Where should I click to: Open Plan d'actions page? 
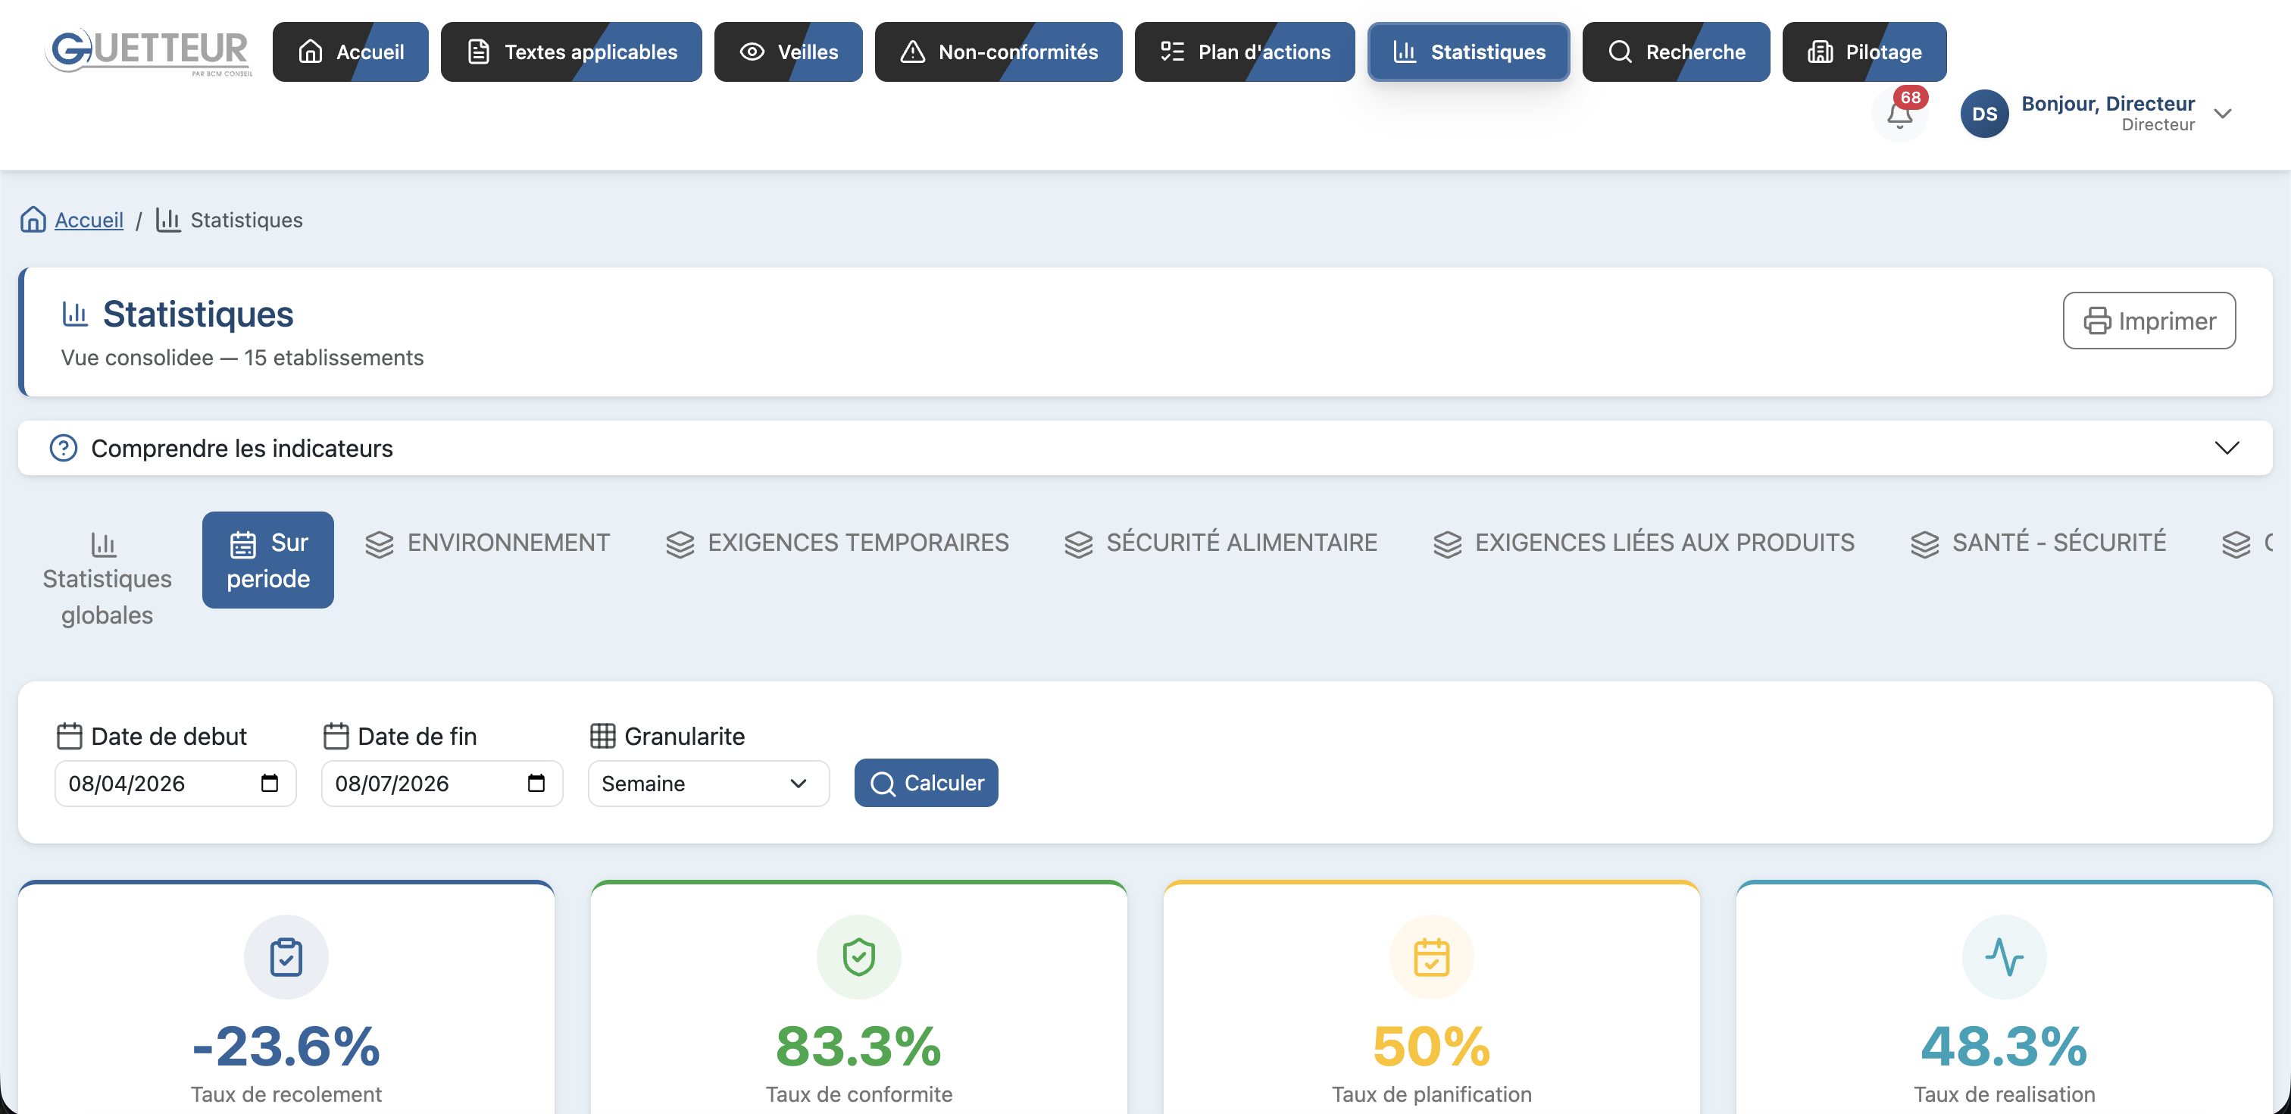coord(1244,52)
